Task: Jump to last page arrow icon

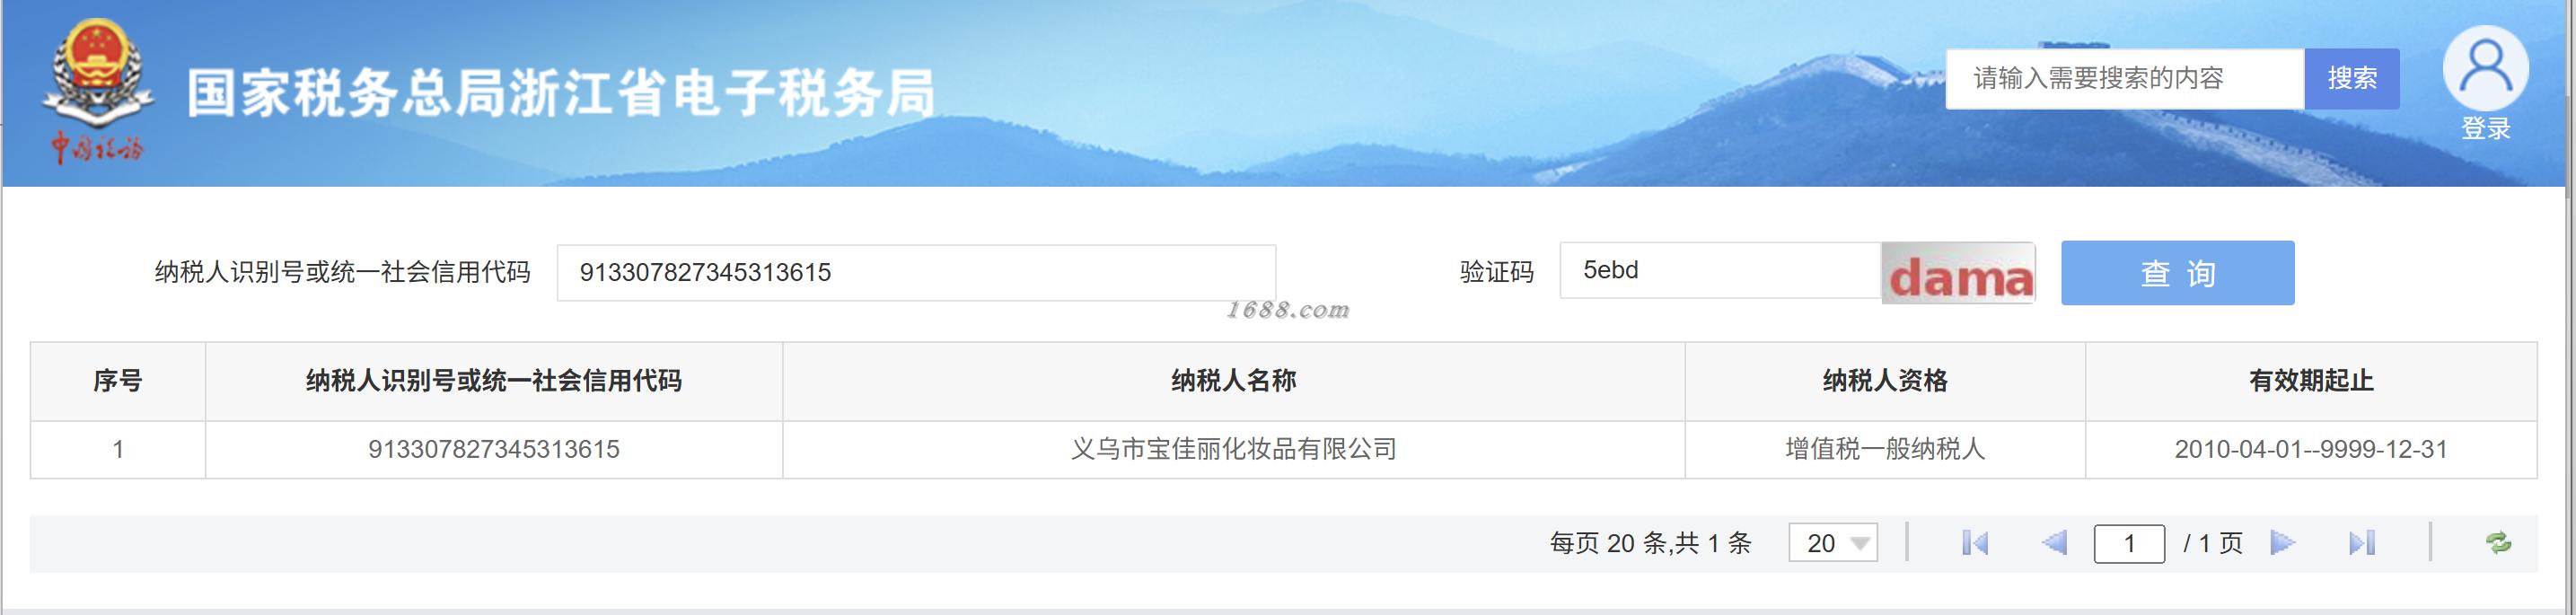Action: 2362,543
